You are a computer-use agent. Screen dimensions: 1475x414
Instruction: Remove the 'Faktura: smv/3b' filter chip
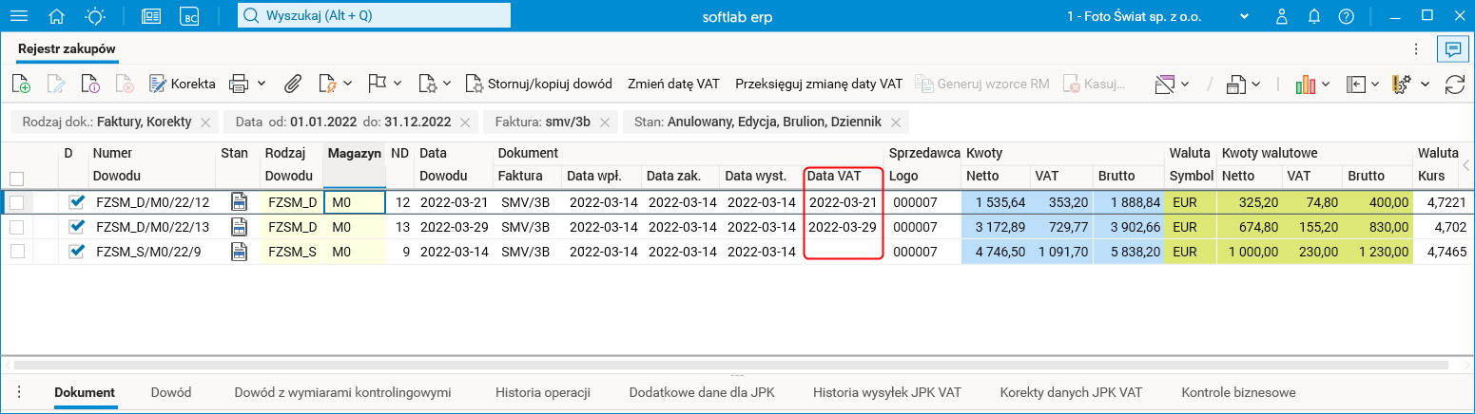pos(604,122)
